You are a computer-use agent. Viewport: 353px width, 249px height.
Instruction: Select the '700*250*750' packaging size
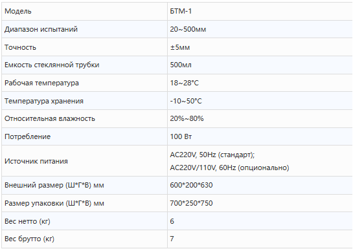(x=191, y=203)
